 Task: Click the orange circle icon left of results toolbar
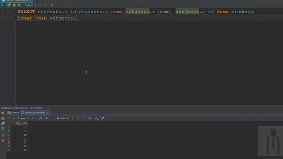pyautogui.click(x=3, y=118)
